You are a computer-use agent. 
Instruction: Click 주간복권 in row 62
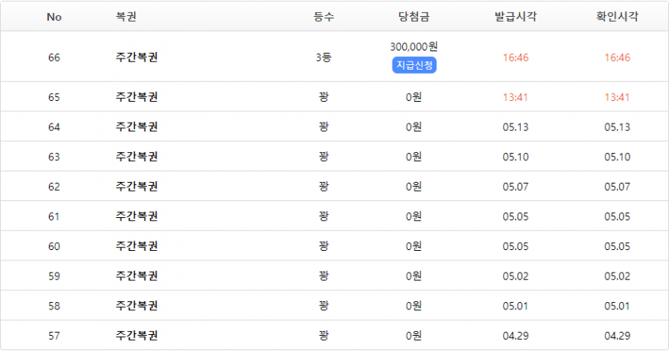(x=136, y=187)
